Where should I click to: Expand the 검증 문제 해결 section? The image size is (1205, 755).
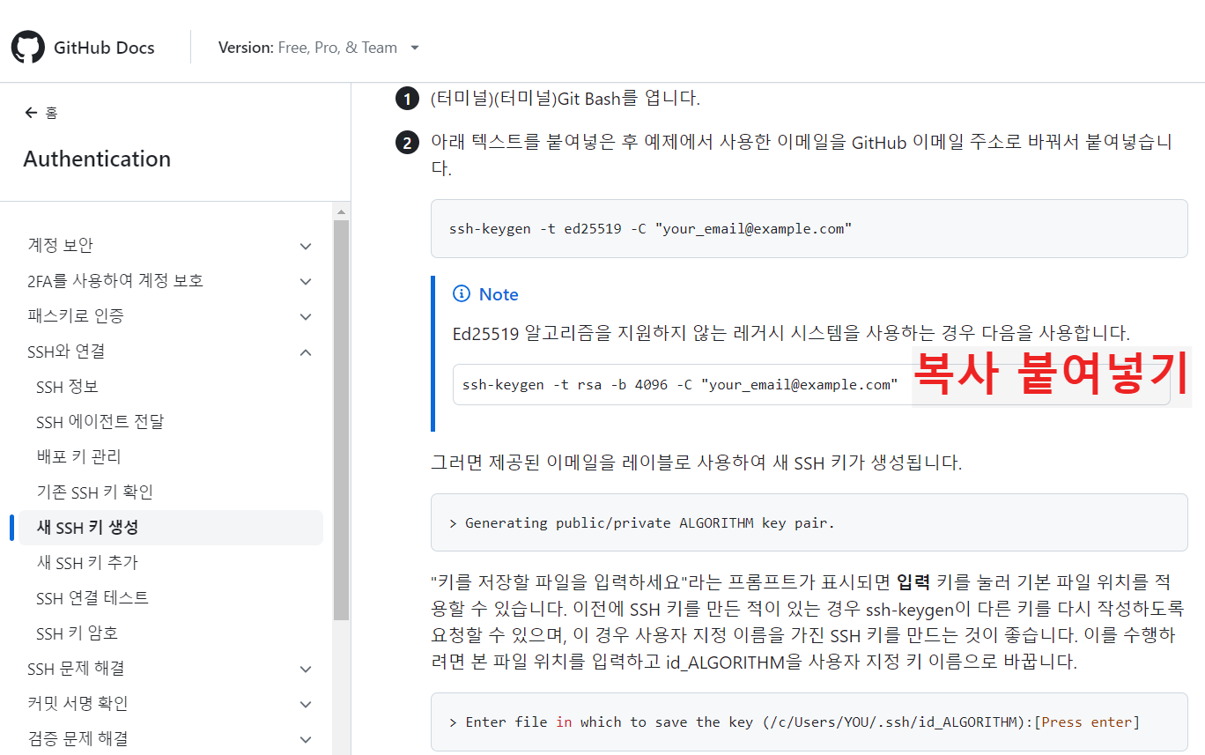point(170,738)
